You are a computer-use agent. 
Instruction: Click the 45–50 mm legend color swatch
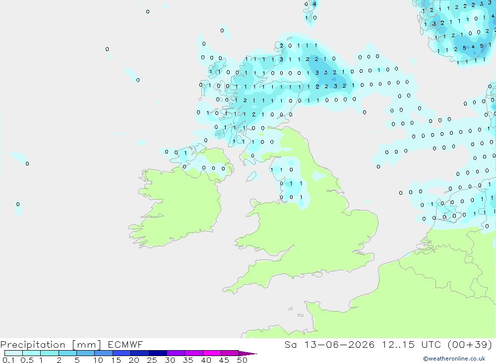pos(230,353)
